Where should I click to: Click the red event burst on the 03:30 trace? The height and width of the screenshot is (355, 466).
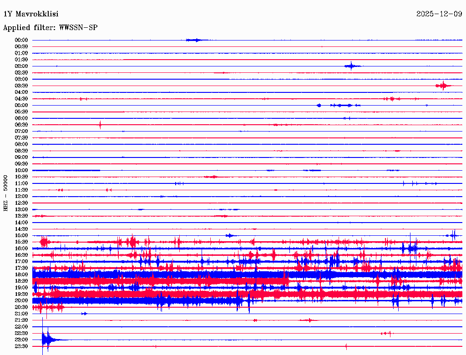(x=443, y=86)
